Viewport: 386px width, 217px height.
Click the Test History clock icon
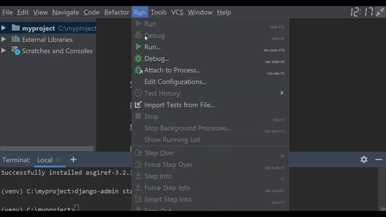click(x=138, y=93)
